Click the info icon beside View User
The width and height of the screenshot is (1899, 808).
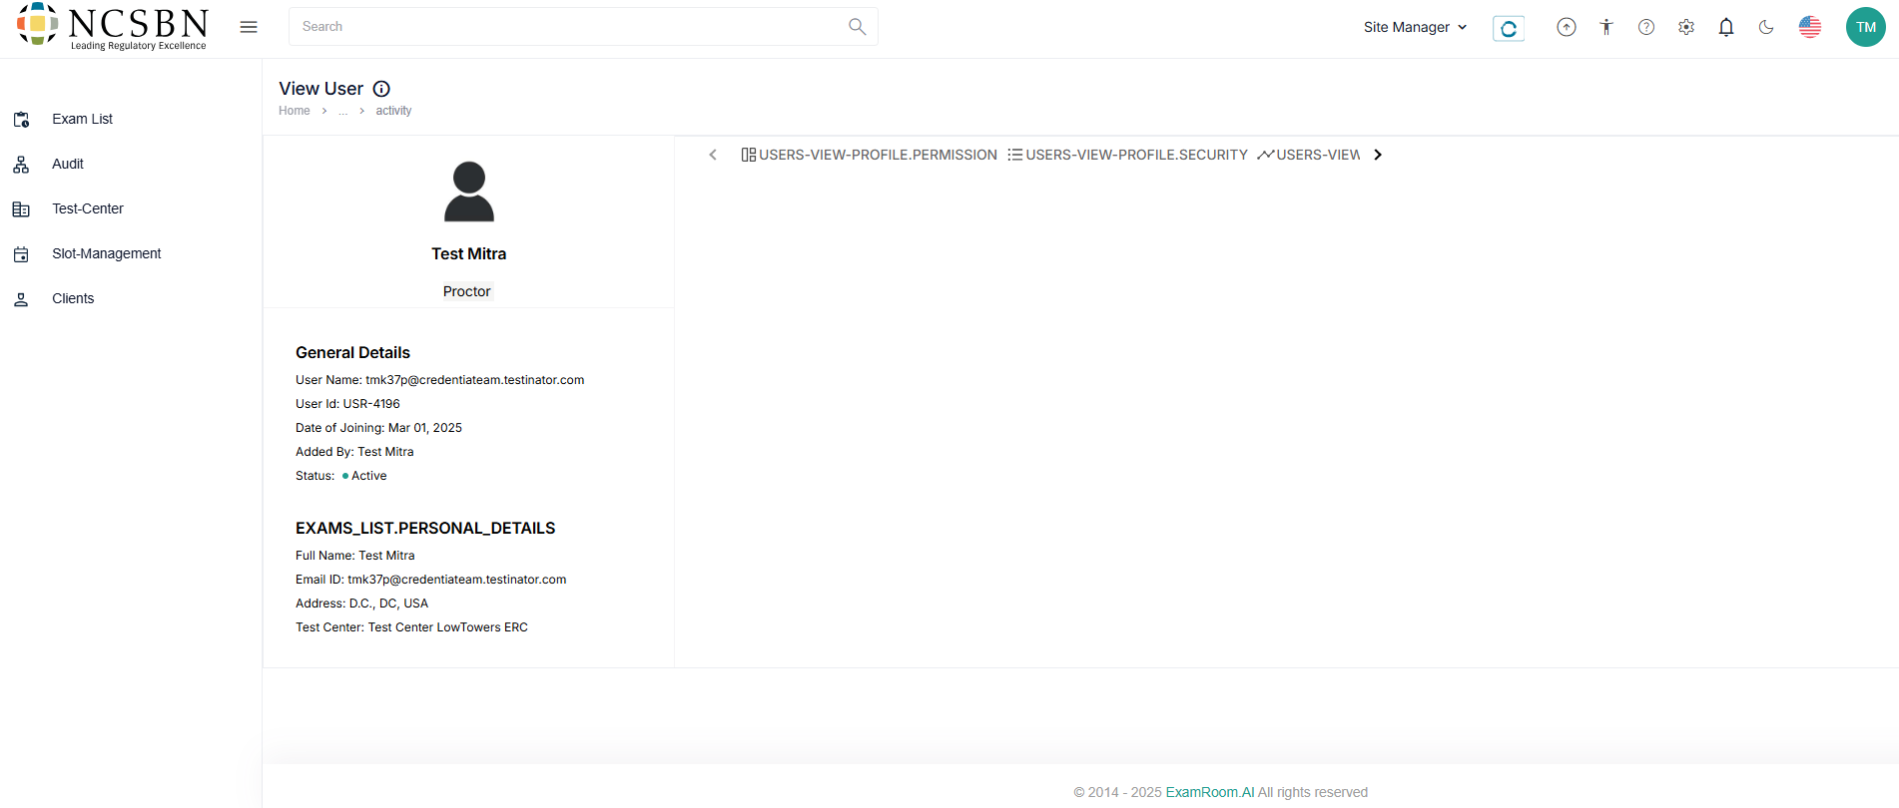381,89
